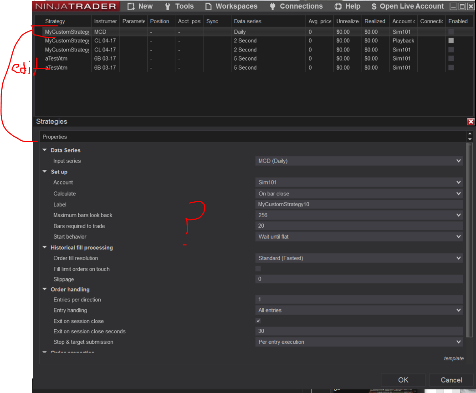Click the template link
This screenshot has width=476, height=393.
(x=454, y=358)
